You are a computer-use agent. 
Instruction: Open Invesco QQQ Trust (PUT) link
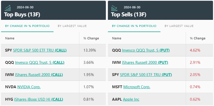146,50
